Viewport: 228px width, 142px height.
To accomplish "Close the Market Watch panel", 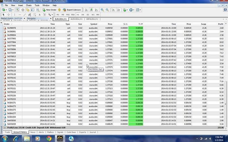I will click(x=24, y=18).
